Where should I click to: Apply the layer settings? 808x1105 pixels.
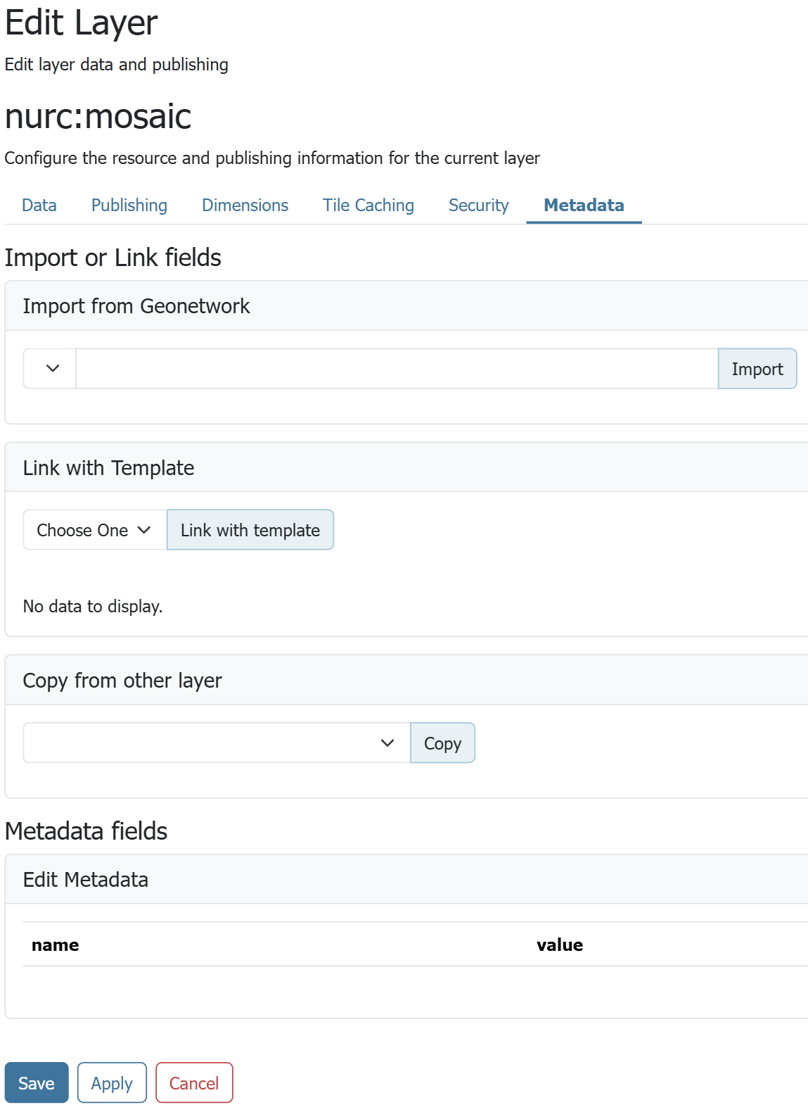[x=112, y=1082]
